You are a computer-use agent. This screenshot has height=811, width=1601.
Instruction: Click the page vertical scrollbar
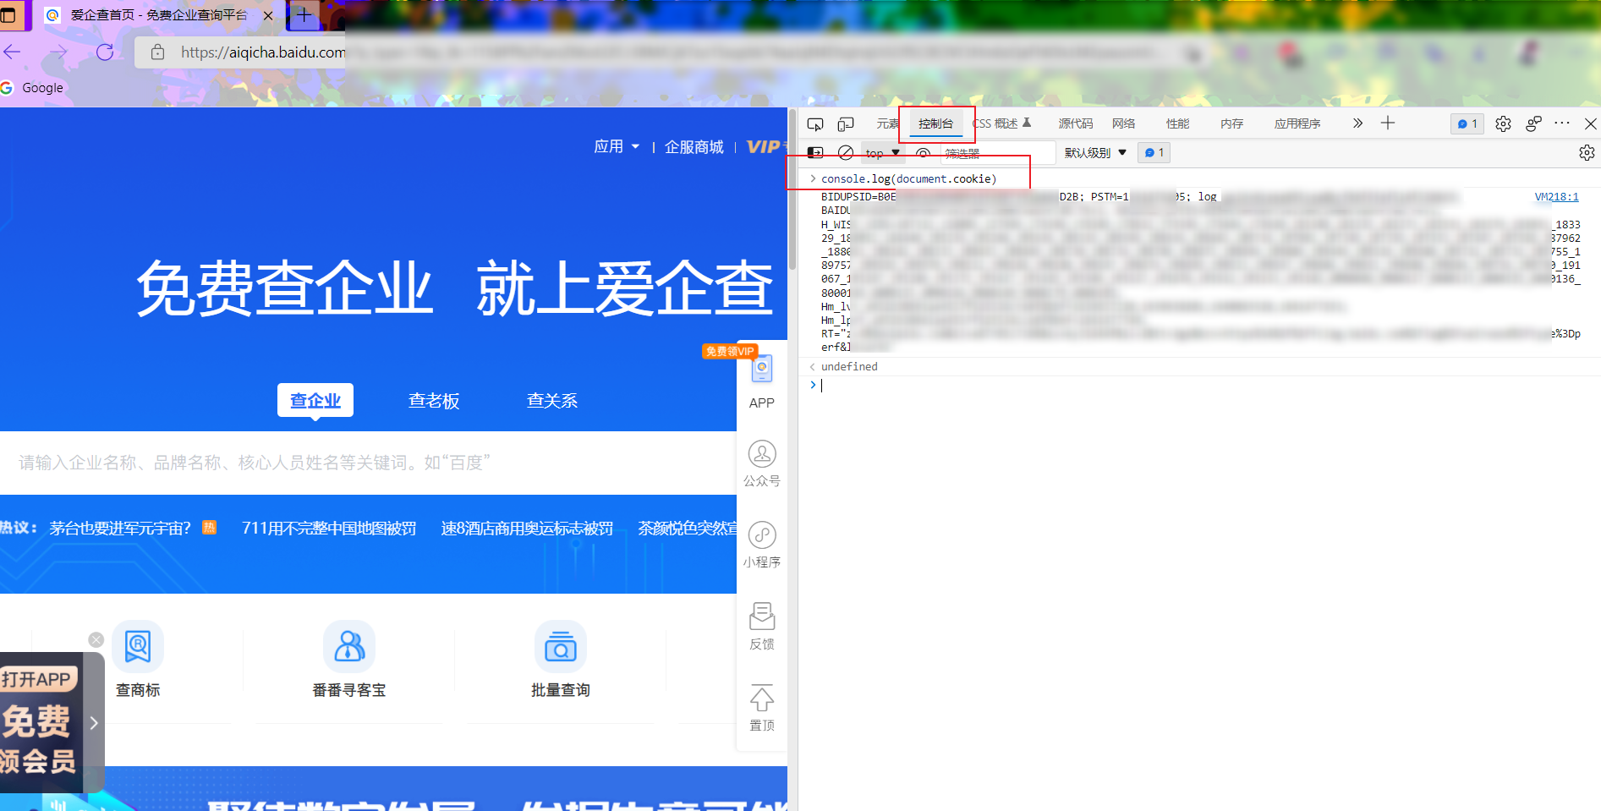pyautogui.click(x=792, y=190)
